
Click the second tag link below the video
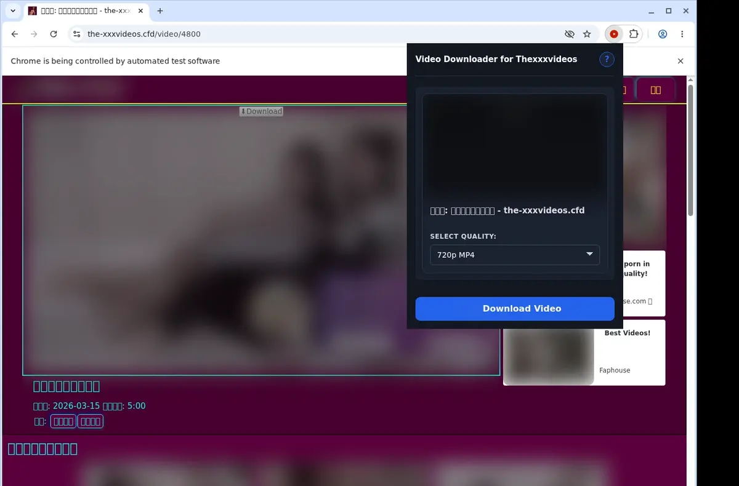pos(91,421)
